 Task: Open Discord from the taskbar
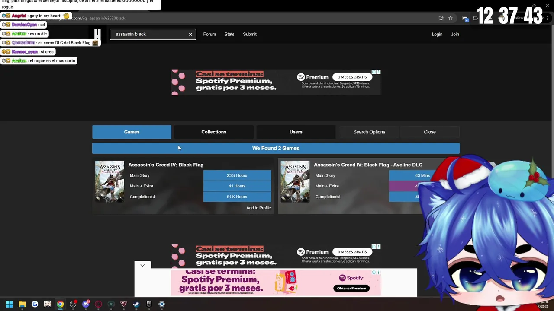click(x=86, y=304)
